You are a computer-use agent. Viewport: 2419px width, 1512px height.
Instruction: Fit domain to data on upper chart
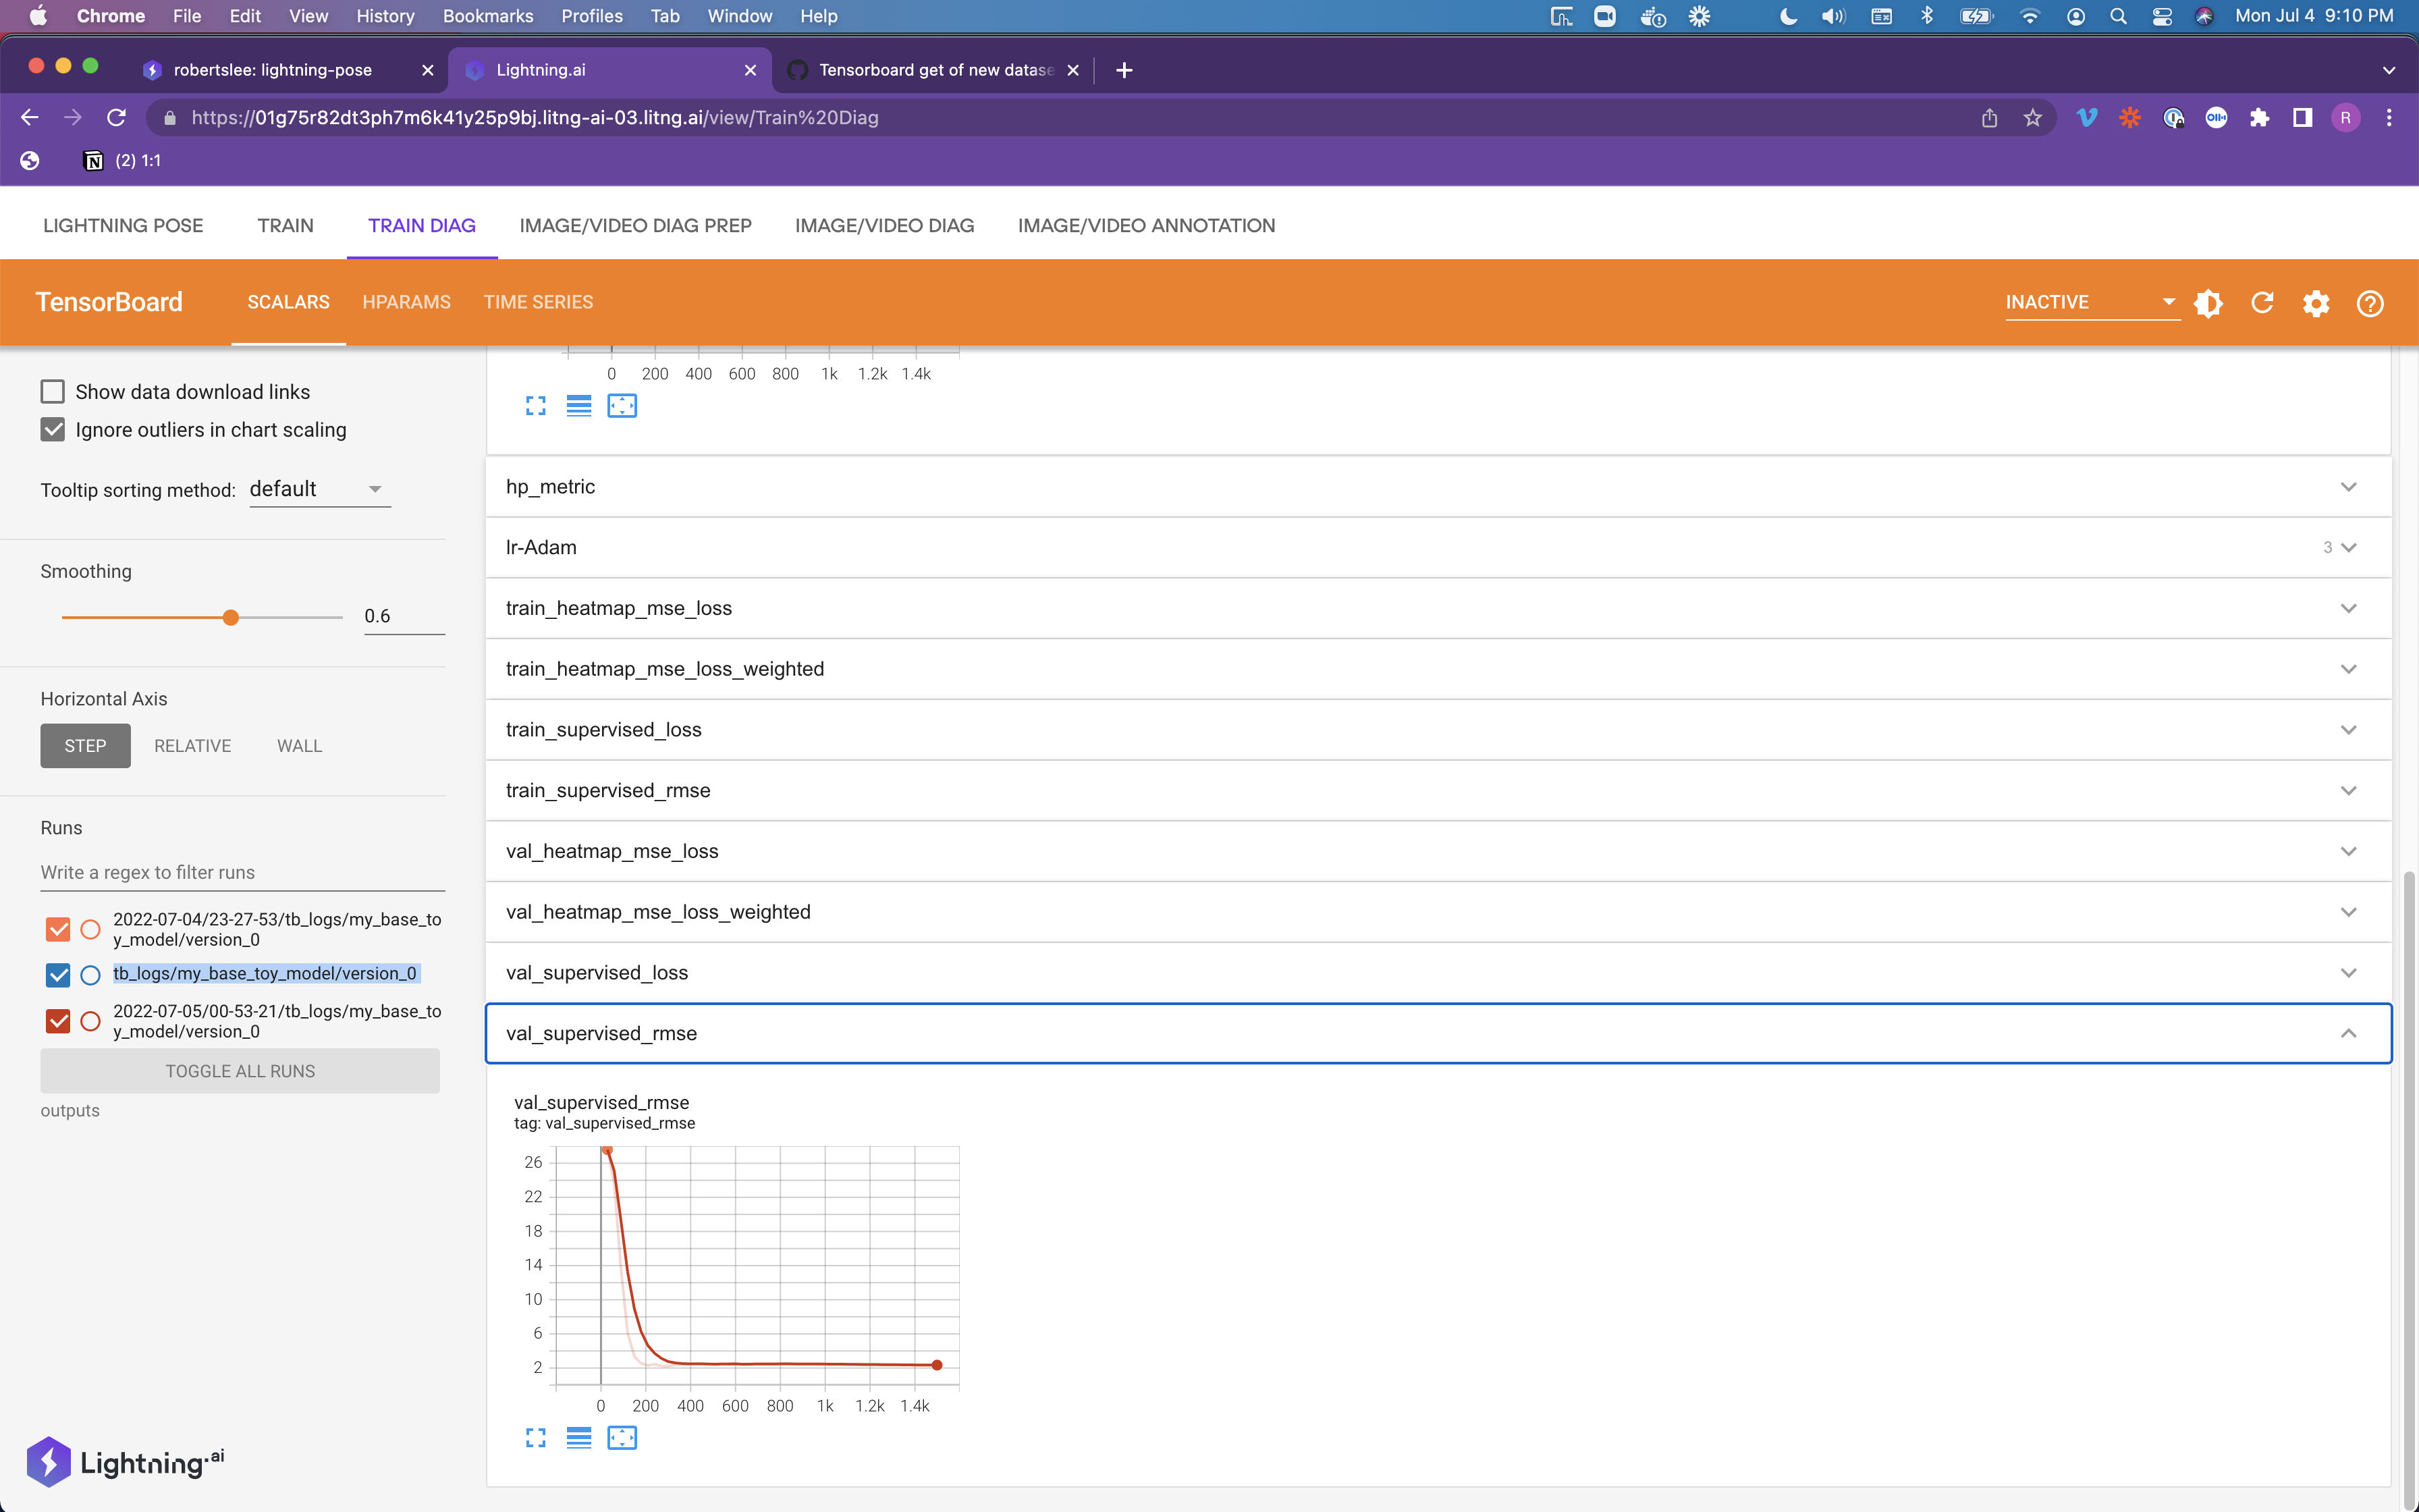(622, 406)
